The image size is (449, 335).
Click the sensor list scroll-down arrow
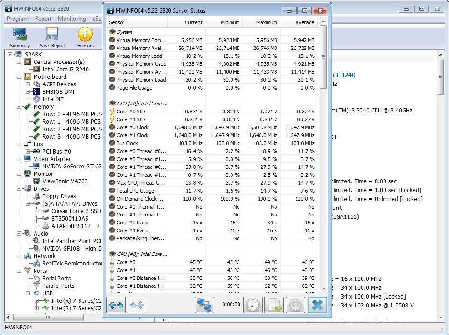click(324, 289)
